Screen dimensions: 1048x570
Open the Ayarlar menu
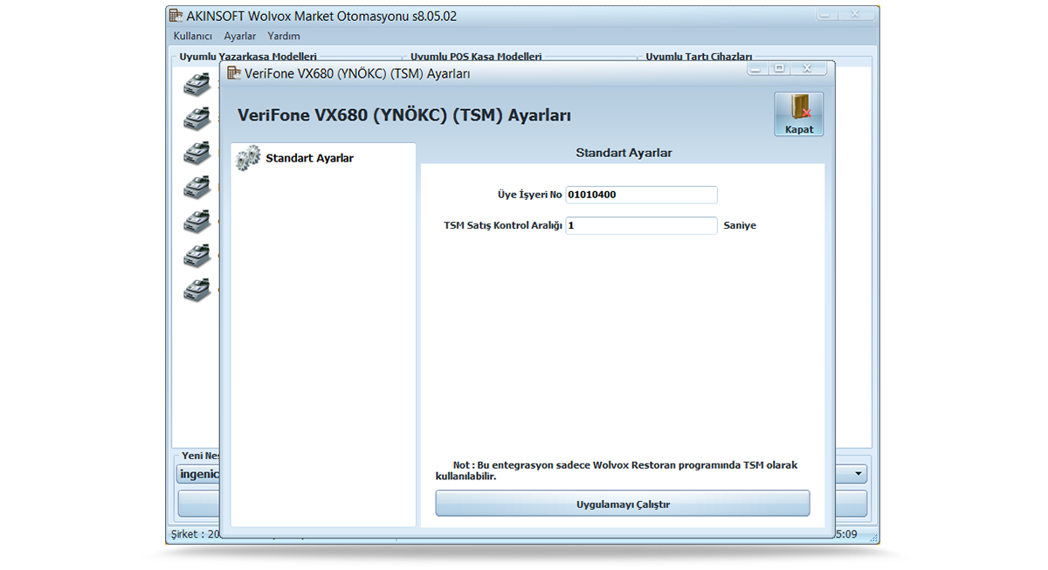[x=240, y=36]
